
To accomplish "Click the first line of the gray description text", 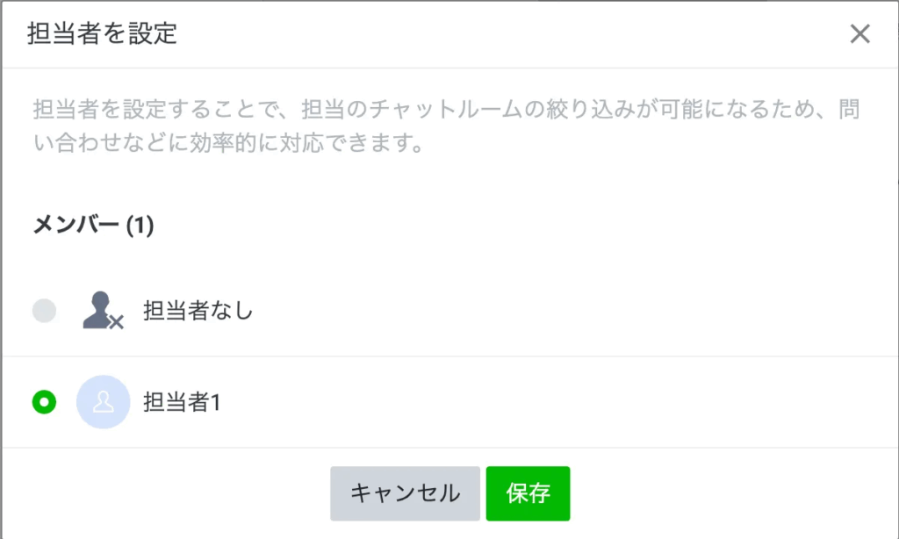I will click(x=448, y=111).
